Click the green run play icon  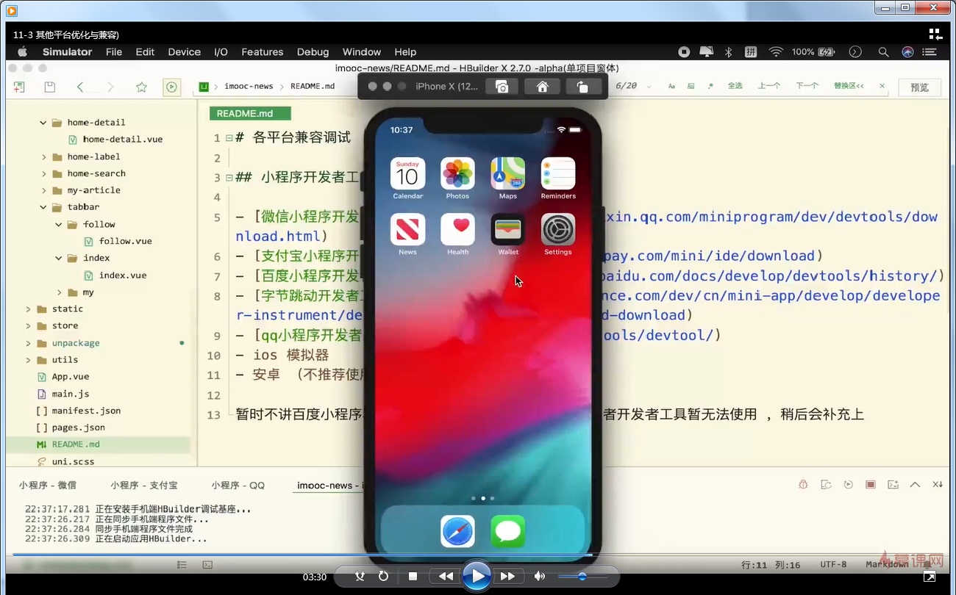click(171, 87)
